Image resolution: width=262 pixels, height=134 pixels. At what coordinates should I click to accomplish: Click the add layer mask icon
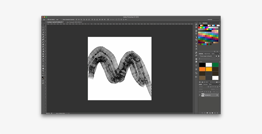[207, 113]
